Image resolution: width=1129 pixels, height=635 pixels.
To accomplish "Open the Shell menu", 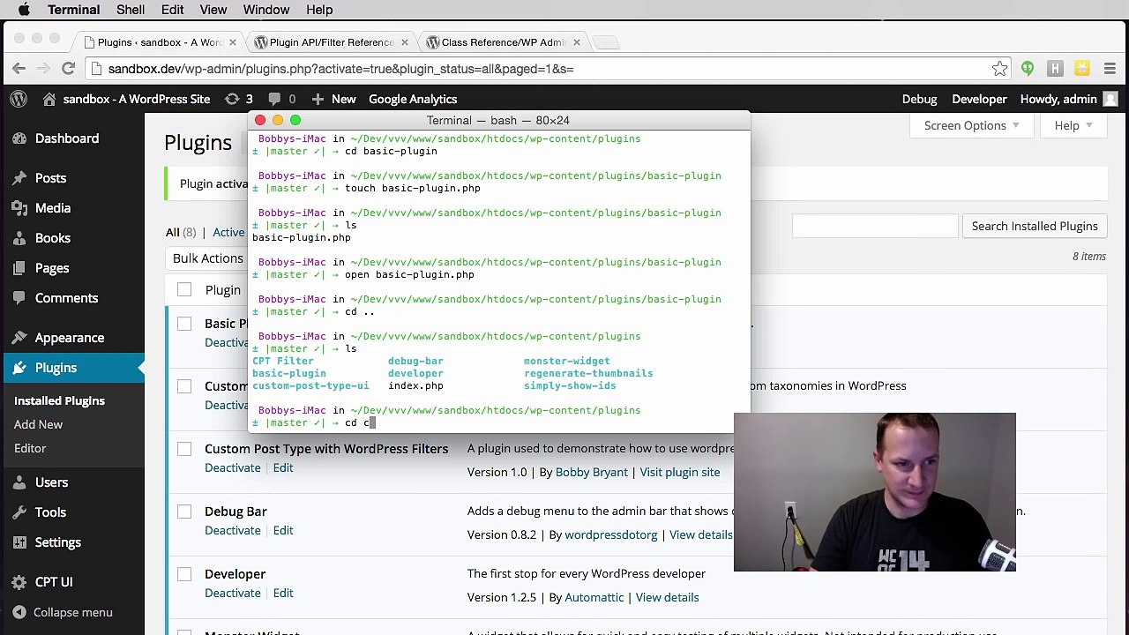I will click(x=131, y=10).
